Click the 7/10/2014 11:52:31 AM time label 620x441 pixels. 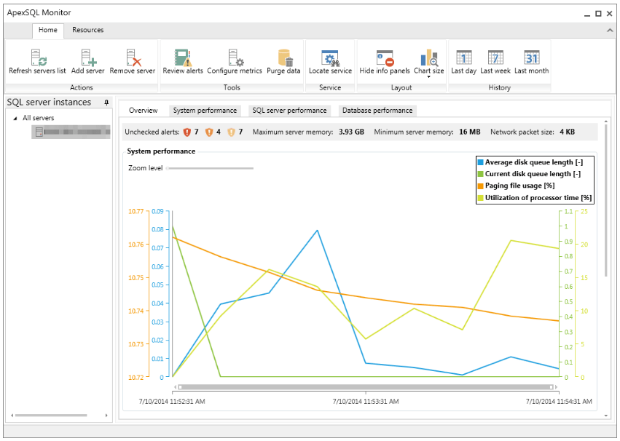click(x=172, y=402)
